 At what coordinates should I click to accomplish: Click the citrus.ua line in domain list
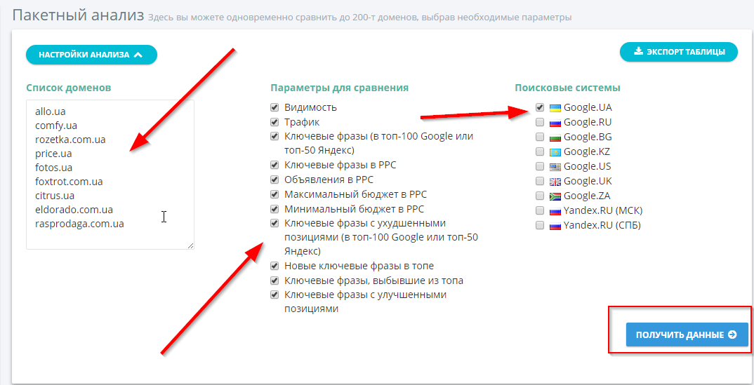54,196
